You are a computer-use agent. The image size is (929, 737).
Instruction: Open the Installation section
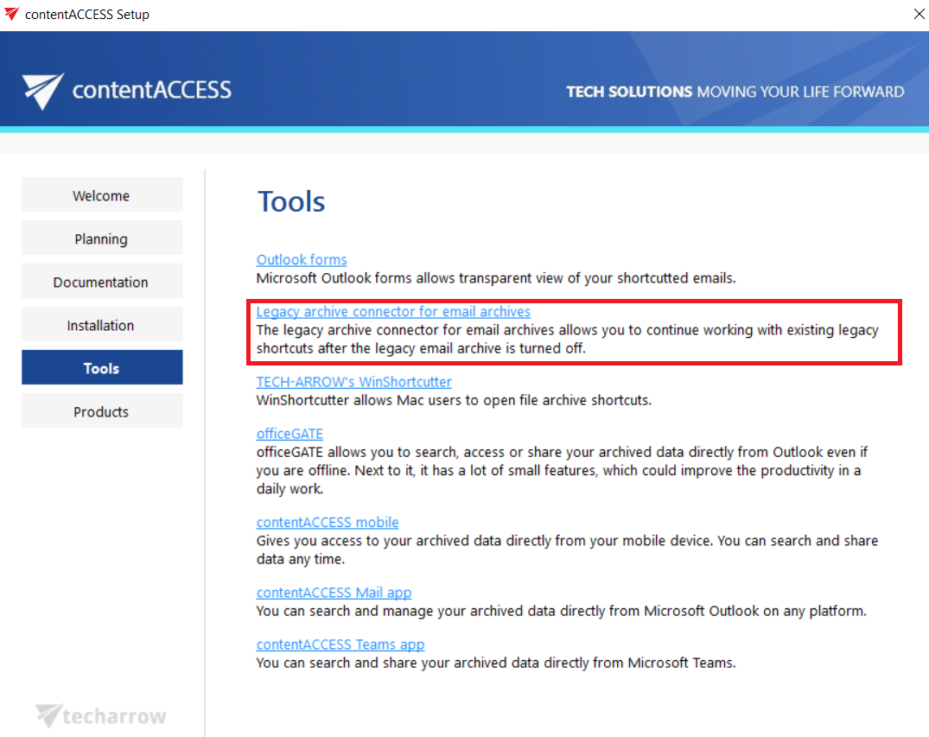tap(102, 325)
